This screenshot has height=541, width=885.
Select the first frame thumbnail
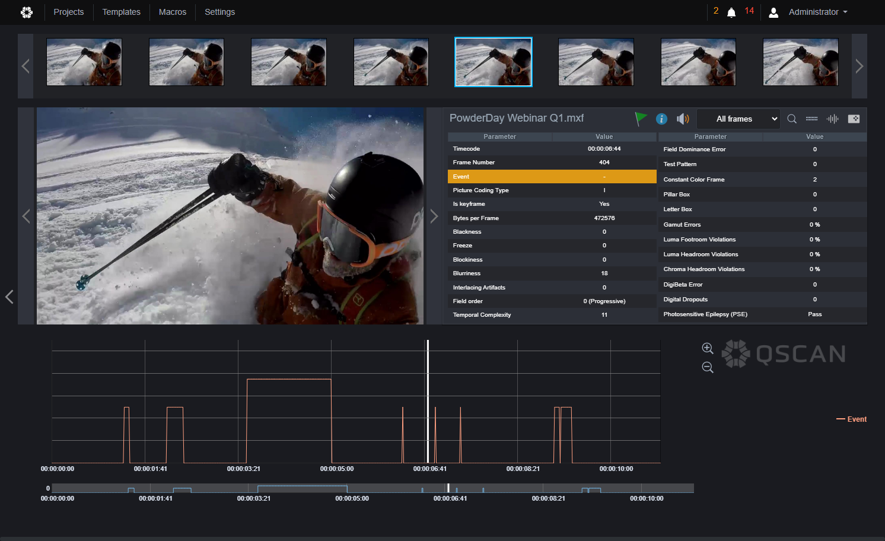tap(84, 62)
